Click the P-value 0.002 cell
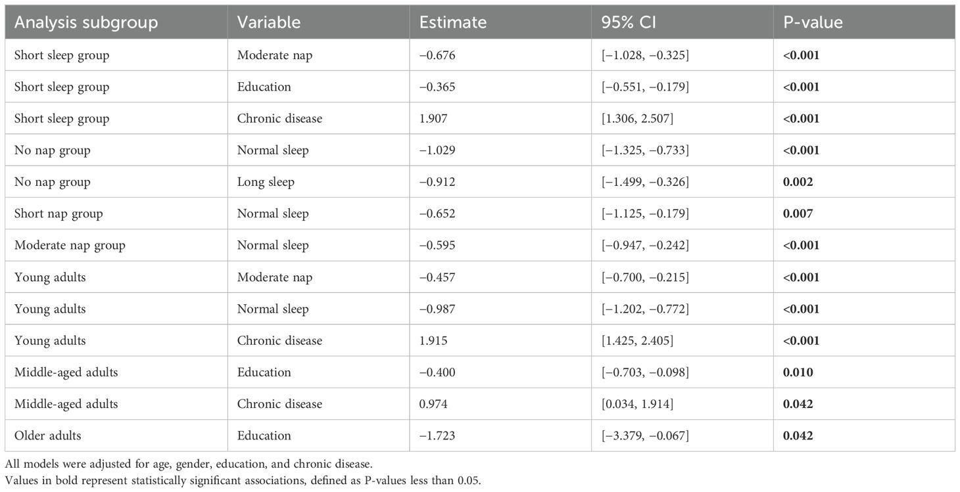Image resolution: width=960 pixels, height=492 pixels. point(798,182)
